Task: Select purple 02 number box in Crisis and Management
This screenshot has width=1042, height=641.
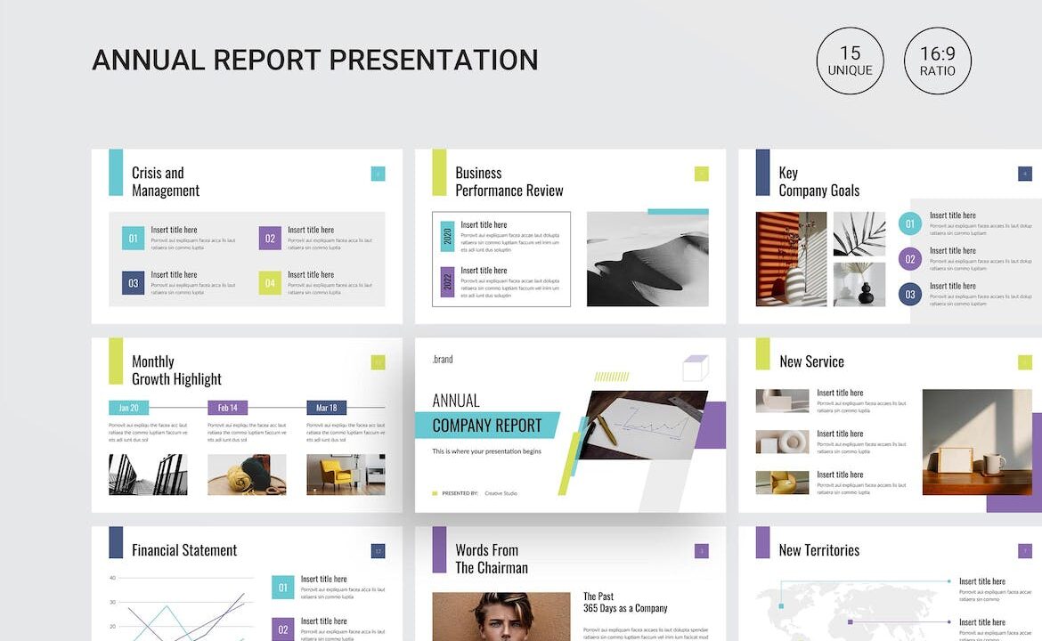Action: 270,238
